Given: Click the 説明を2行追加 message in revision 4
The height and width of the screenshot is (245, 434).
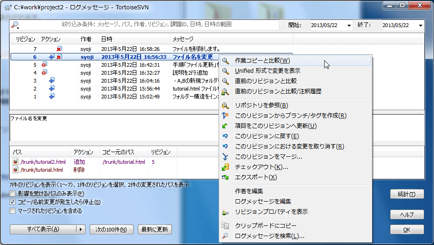Looking at the screenshot, I should coord(190,73).
